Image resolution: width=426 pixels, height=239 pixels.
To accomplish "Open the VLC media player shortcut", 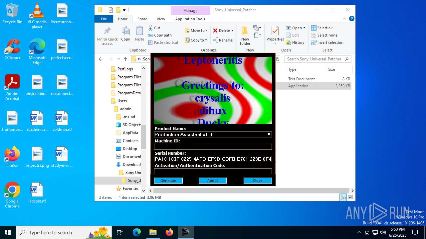I will coord(37,16).
